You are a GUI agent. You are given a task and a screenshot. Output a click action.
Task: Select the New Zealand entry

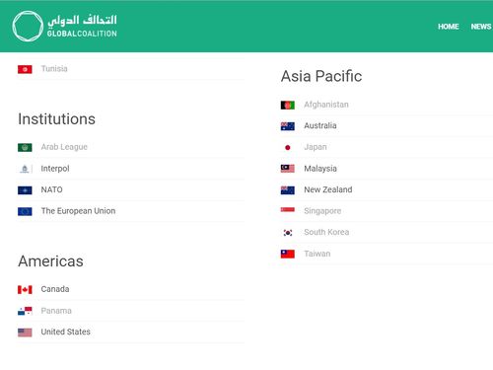tap(328, 189)
